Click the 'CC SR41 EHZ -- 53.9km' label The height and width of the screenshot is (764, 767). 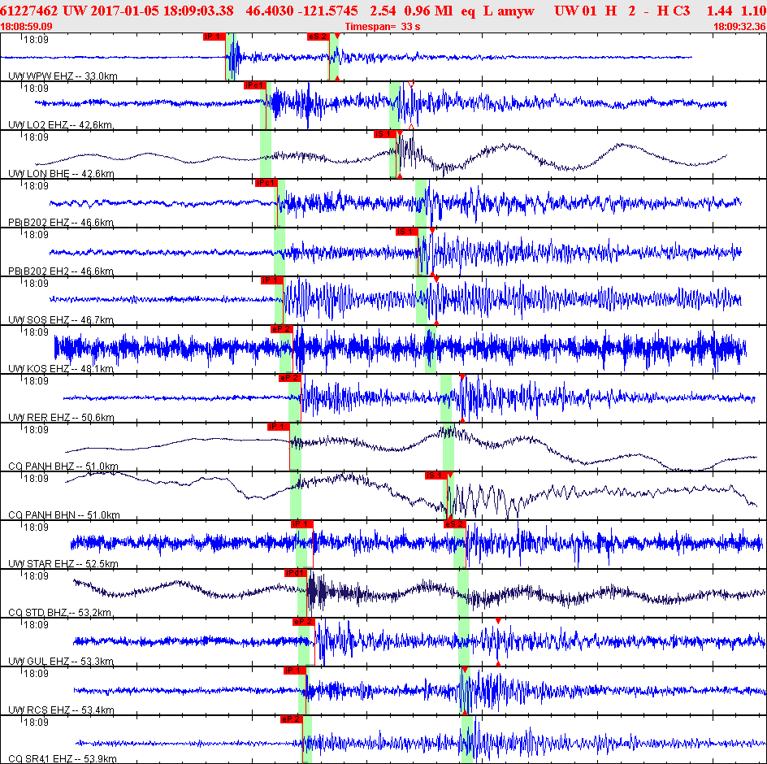[62, 758]
